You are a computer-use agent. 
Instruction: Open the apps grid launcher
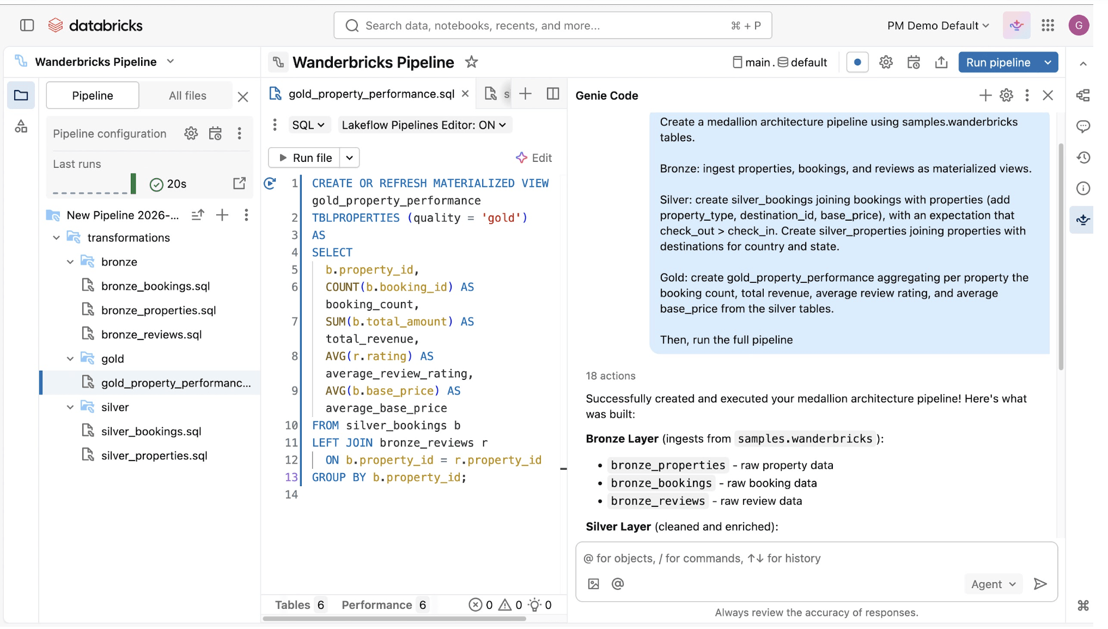1048,25
